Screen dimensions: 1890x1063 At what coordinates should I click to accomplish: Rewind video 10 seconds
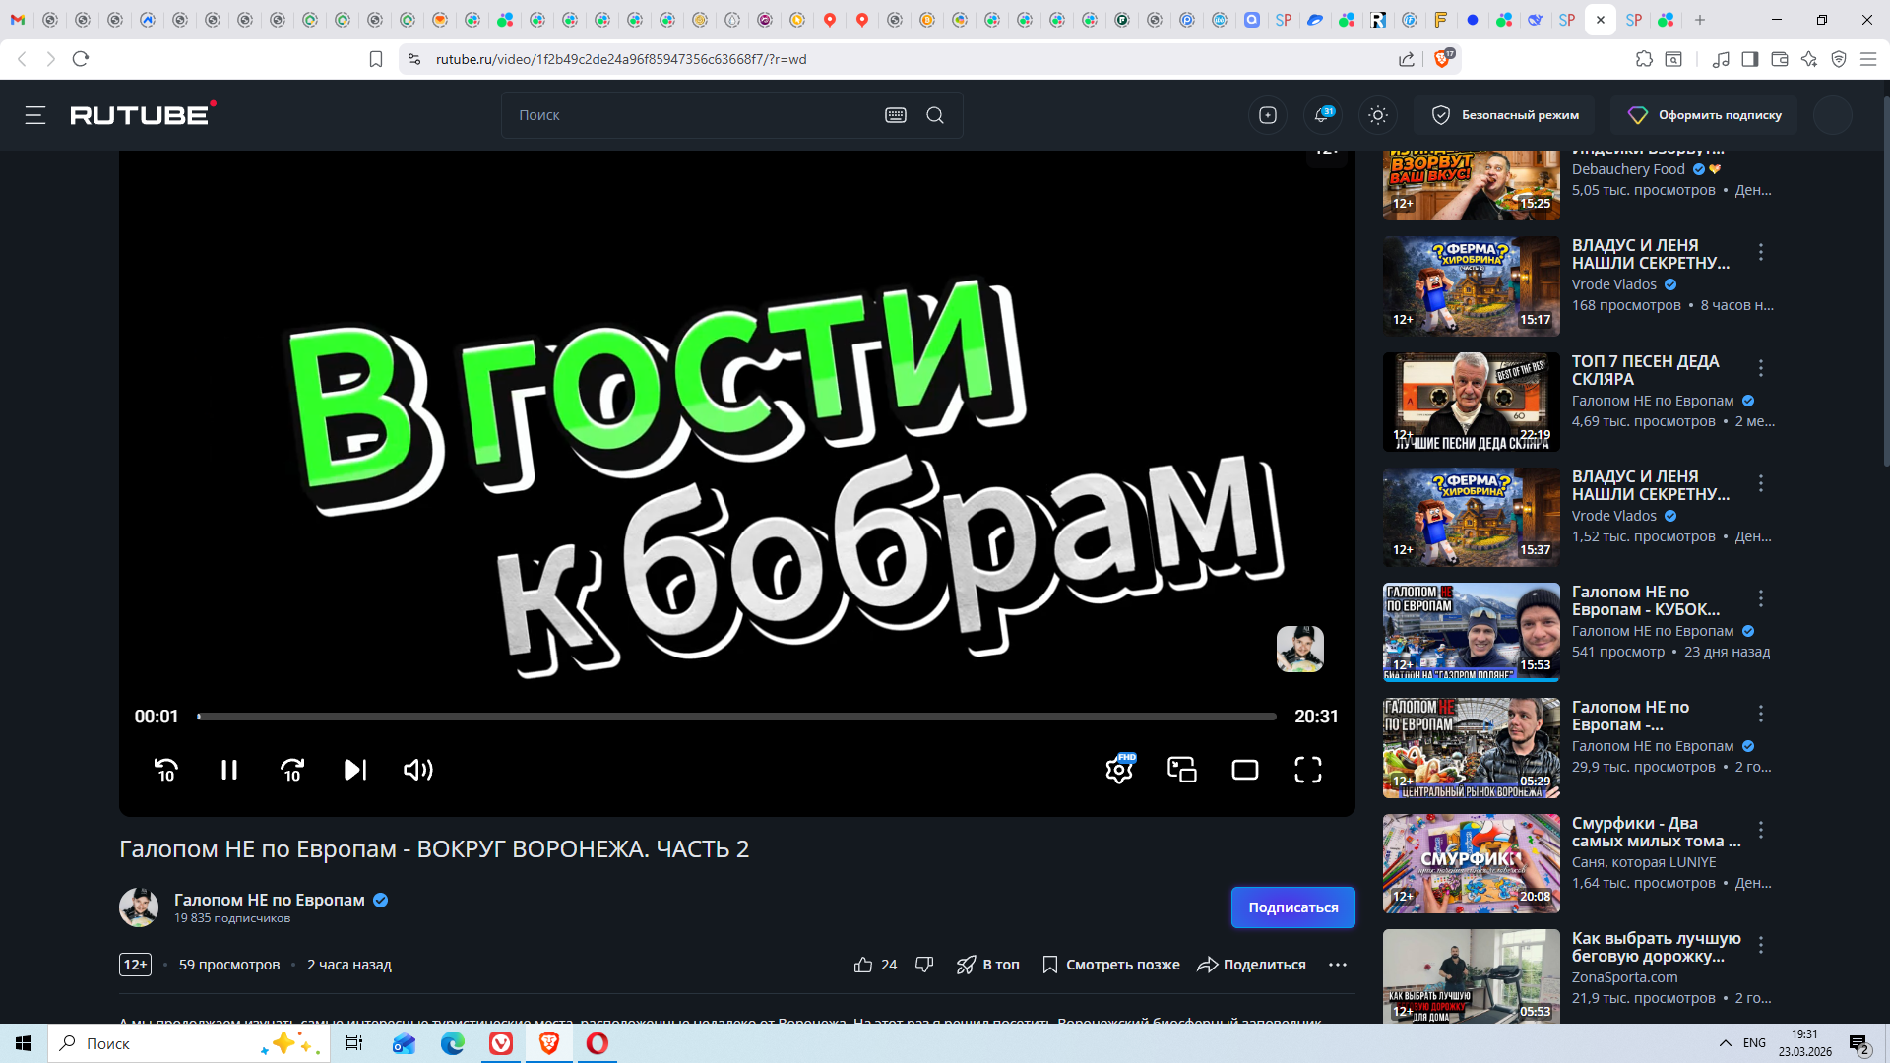pyautogui.click(x=166, y=770)
